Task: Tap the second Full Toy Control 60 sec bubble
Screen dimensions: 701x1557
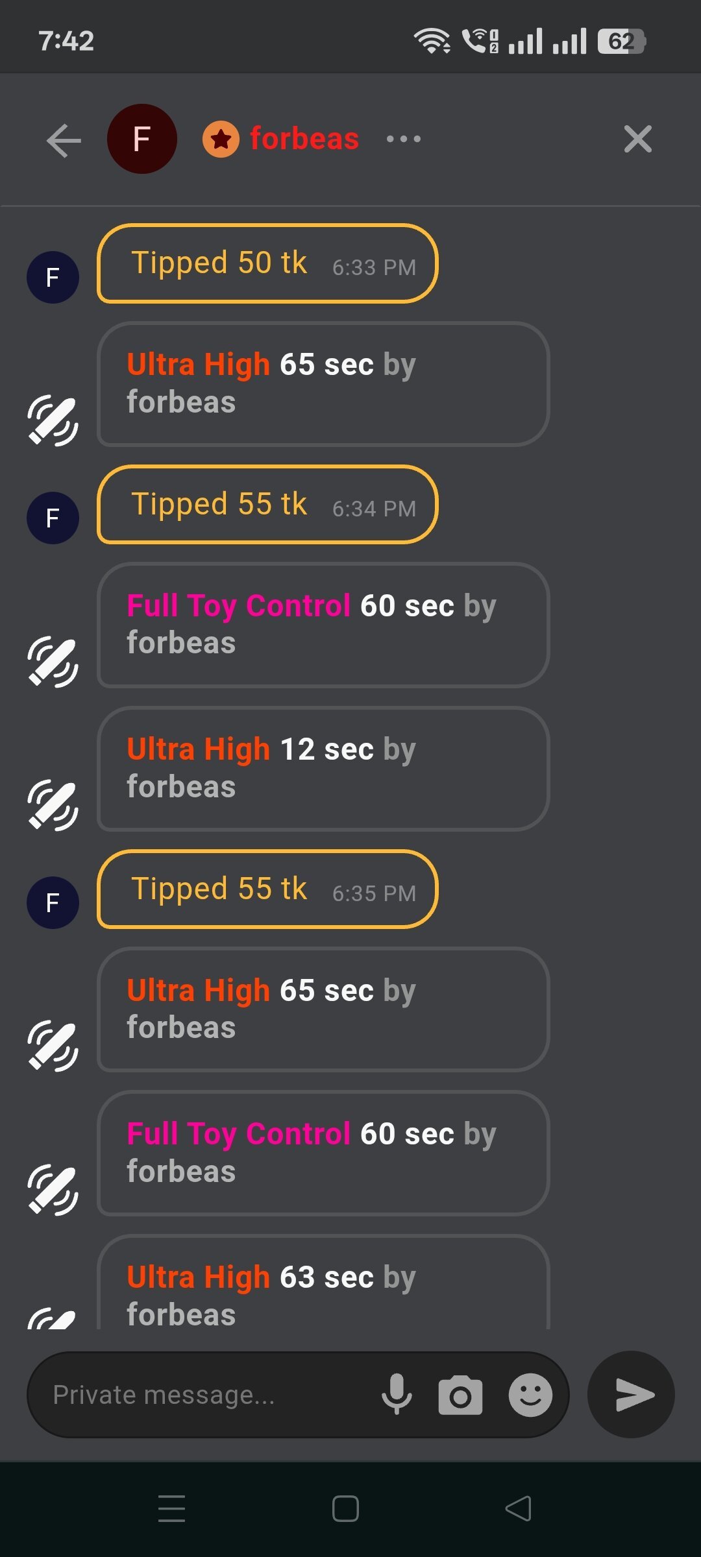Action: (323, 1153)
